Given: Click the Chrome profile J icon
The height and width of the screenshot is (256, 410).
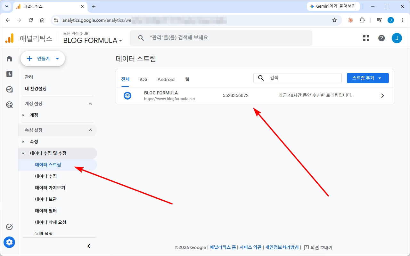Looking at the screenshot, I should coord(391,20).
